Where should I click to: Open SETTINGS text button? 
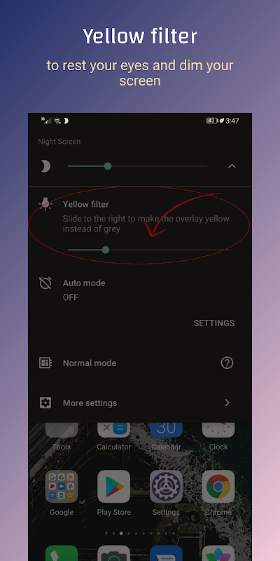tap(214, 323)
